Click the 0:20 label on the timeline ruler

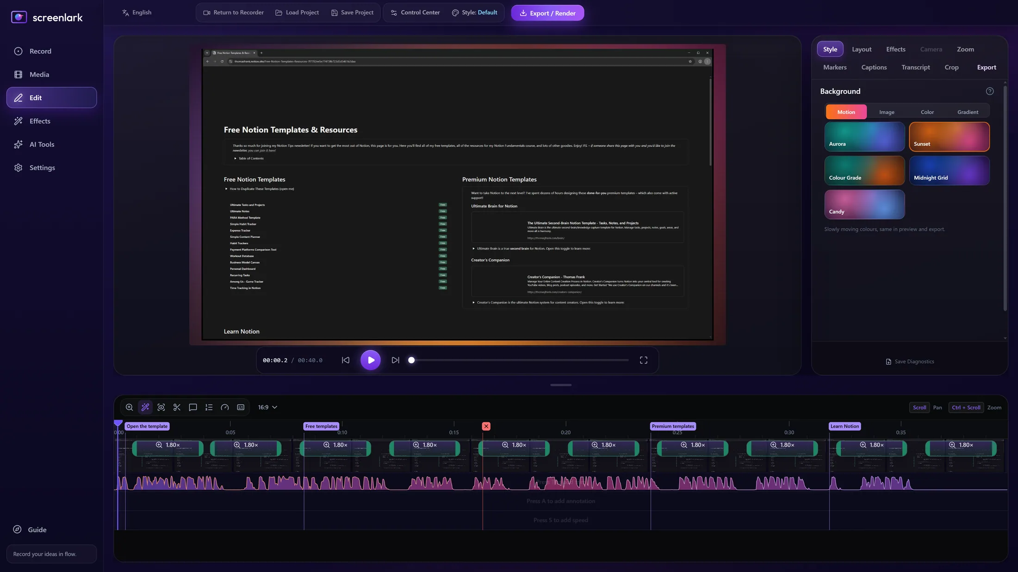(x=565, y=433)
